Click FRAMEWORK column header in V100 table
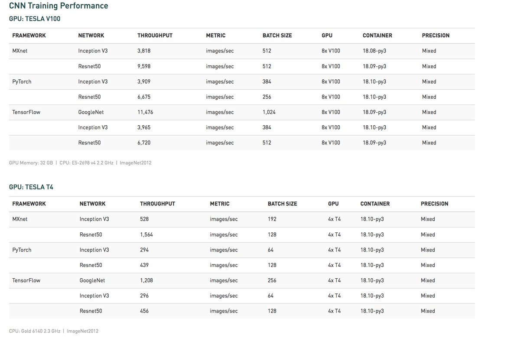 tap(29, 36)
